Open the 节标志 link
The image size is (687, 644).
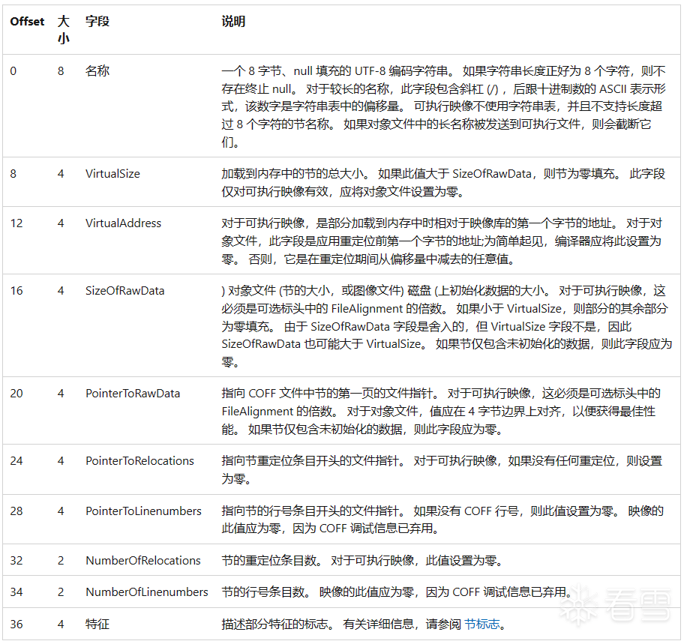(x=481, y=624)
